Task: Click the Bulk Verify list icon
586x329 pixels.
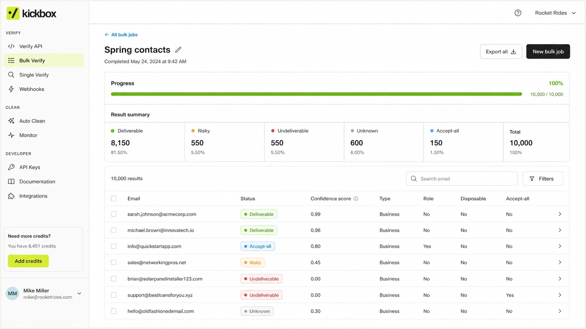Action: pyautogui.click(x=11, y=60)
